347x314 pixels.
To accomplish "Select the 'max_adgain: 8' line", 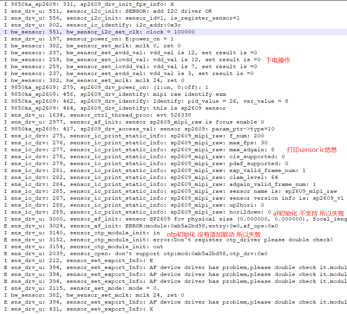I will 139,149.
